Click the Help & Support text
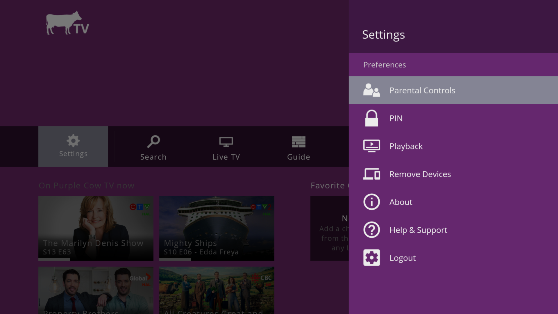Image resolution: width=558 pixels, height=314 pixels. coord(418,230)
